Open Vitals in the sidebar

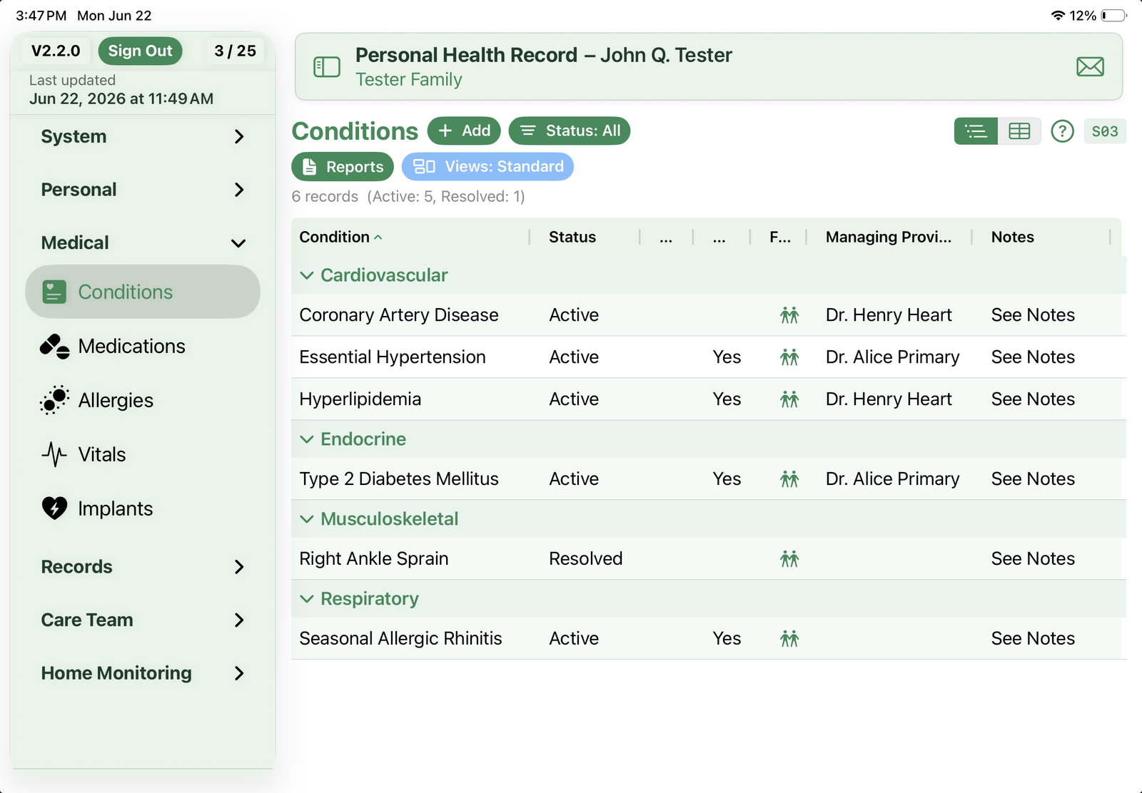[143, 454]
